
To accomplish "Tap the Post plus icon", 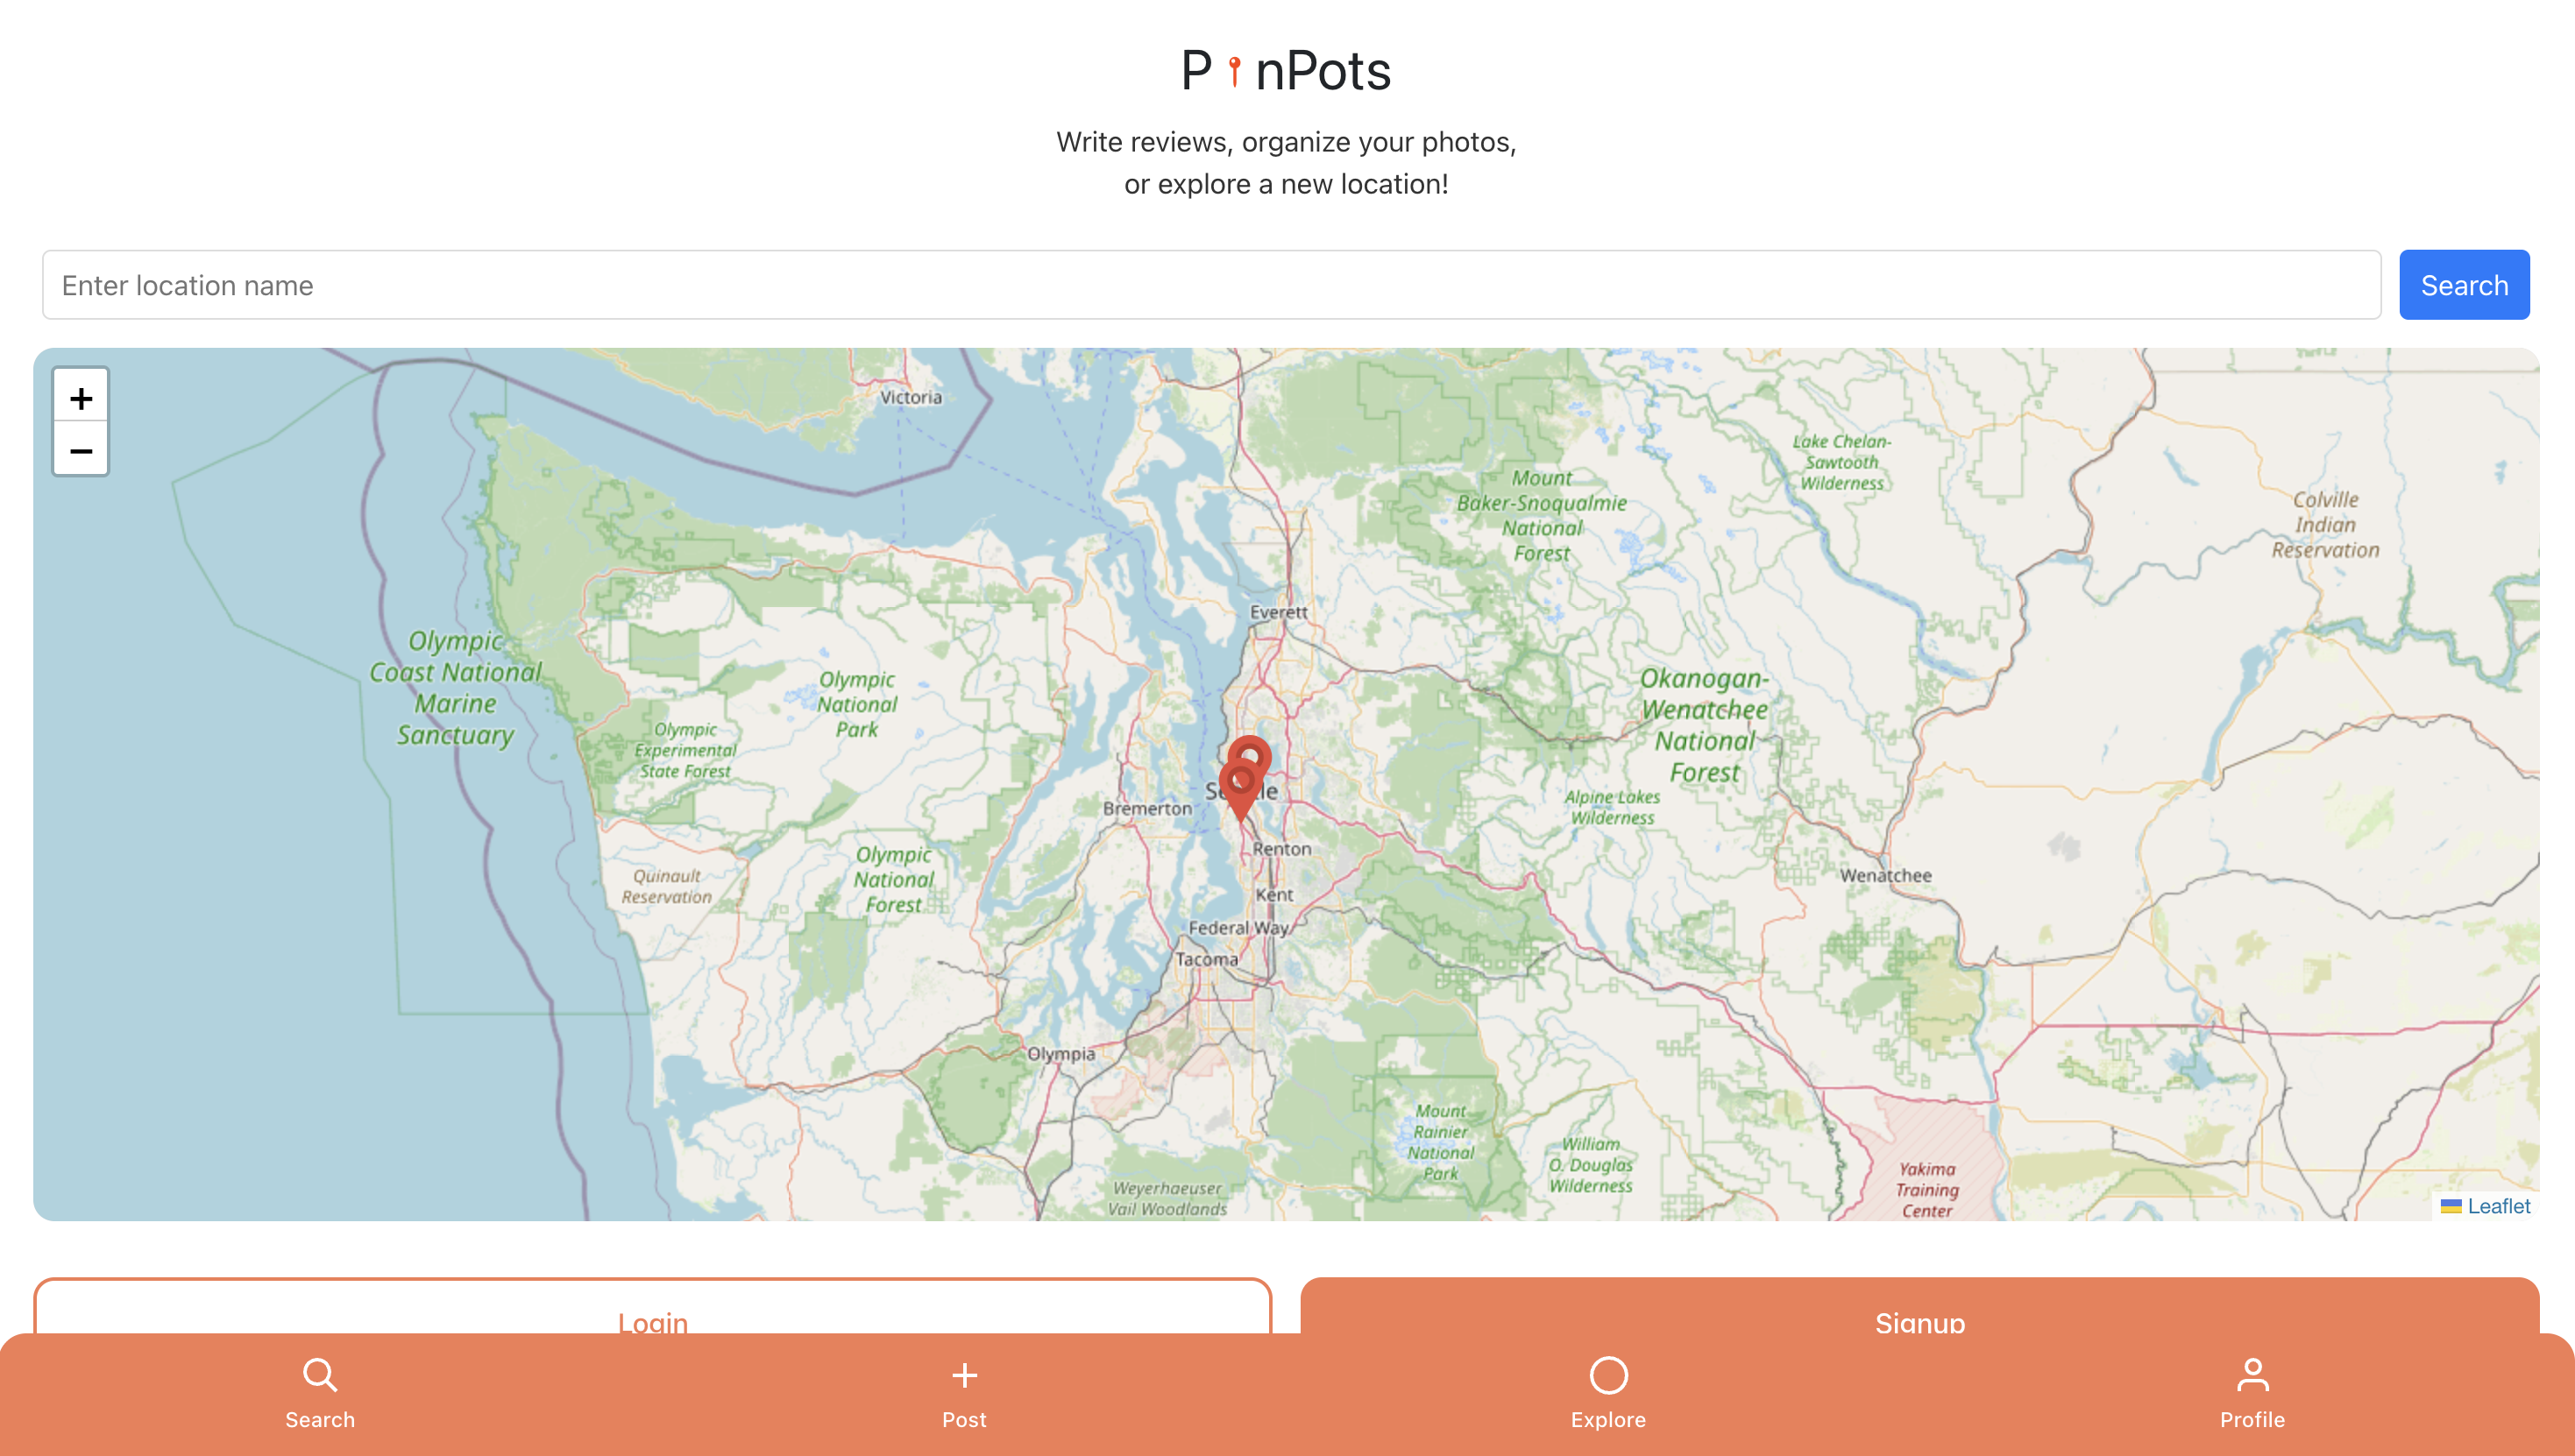I will pyautogui.click(x=964, y=1375).
